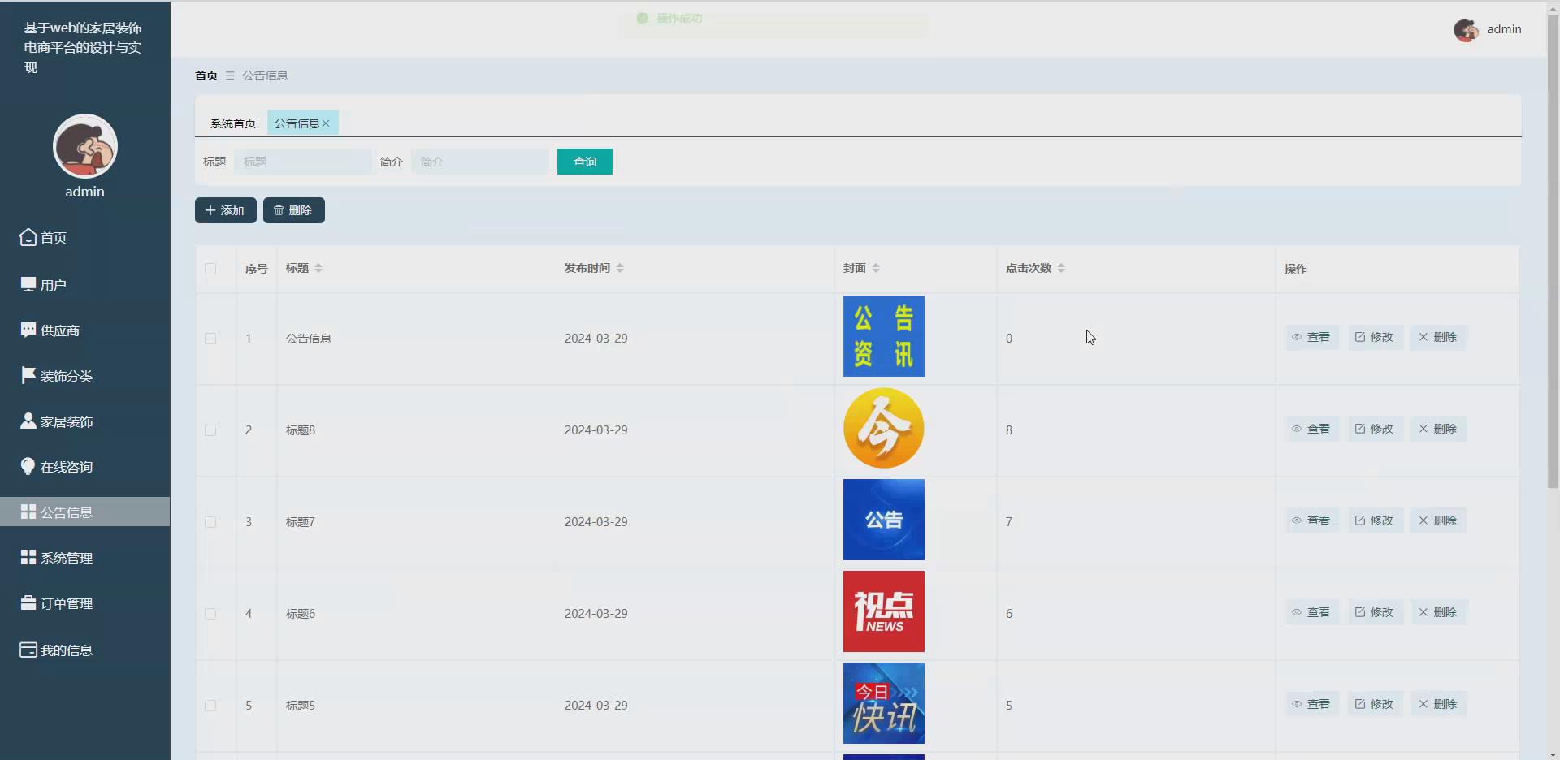Open 系统管理 grid icon in sidebar
Viewport: 1560px width, 760px height.
point(28,557)
